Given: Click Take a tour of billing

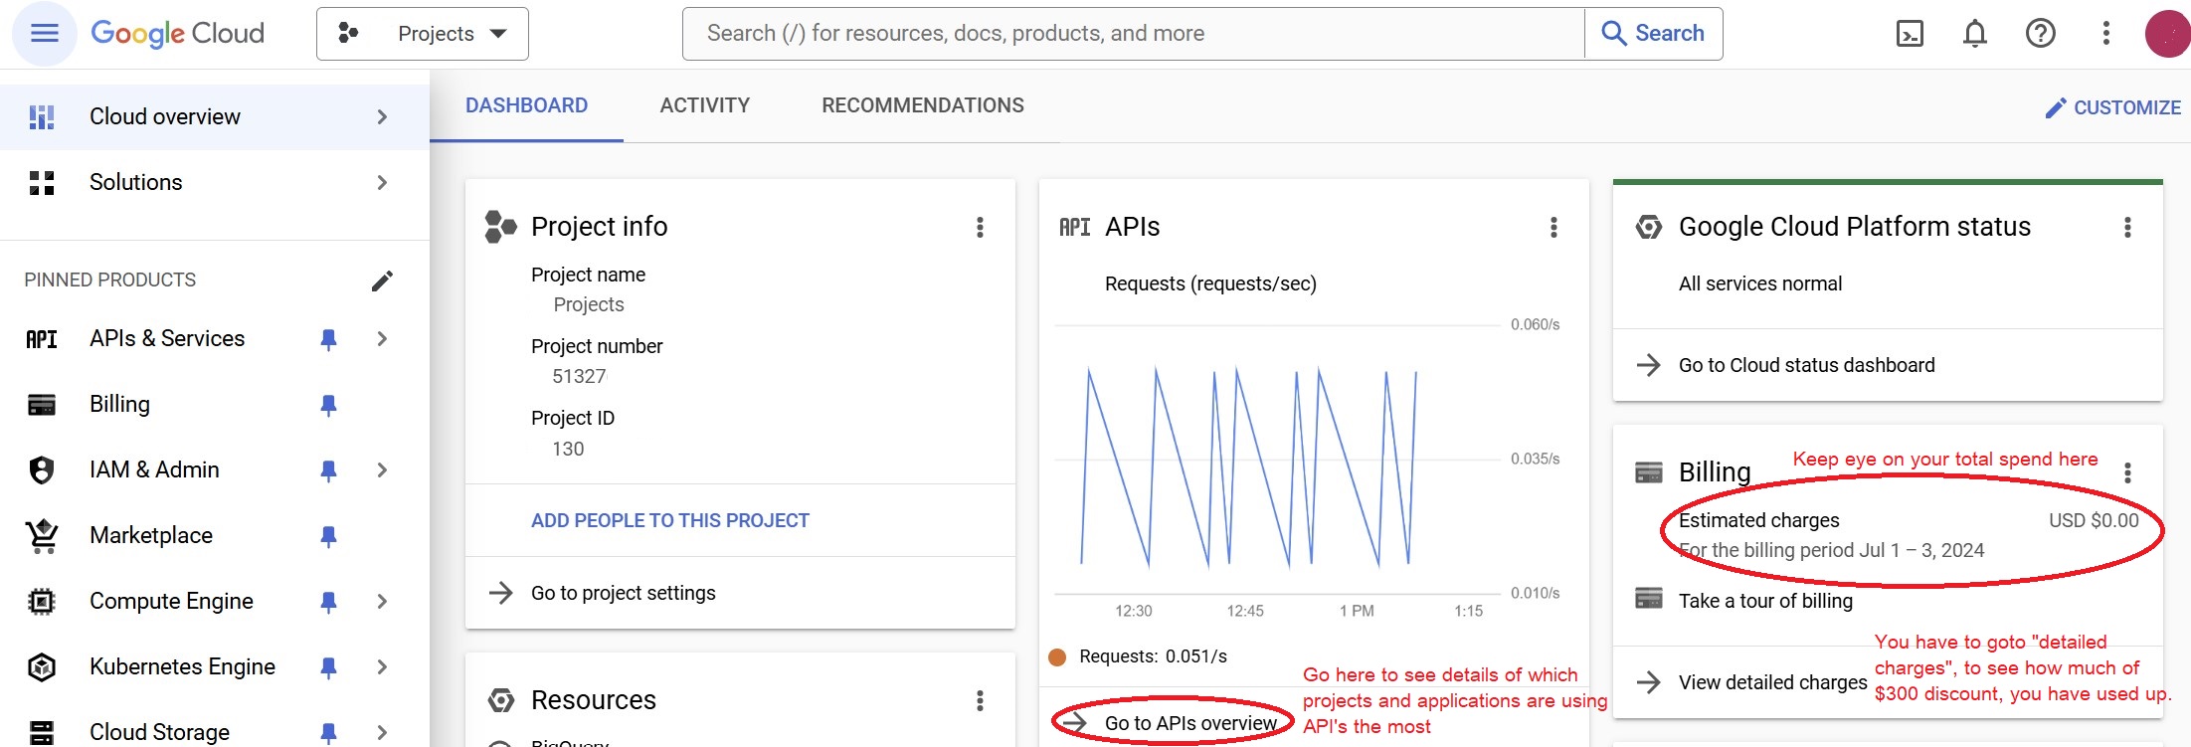Looking at the screenshot, I should click(x=1765, y=601).
